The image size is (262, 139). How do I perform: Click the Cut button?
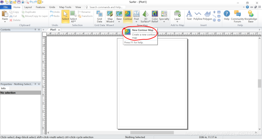click(13, 16)
